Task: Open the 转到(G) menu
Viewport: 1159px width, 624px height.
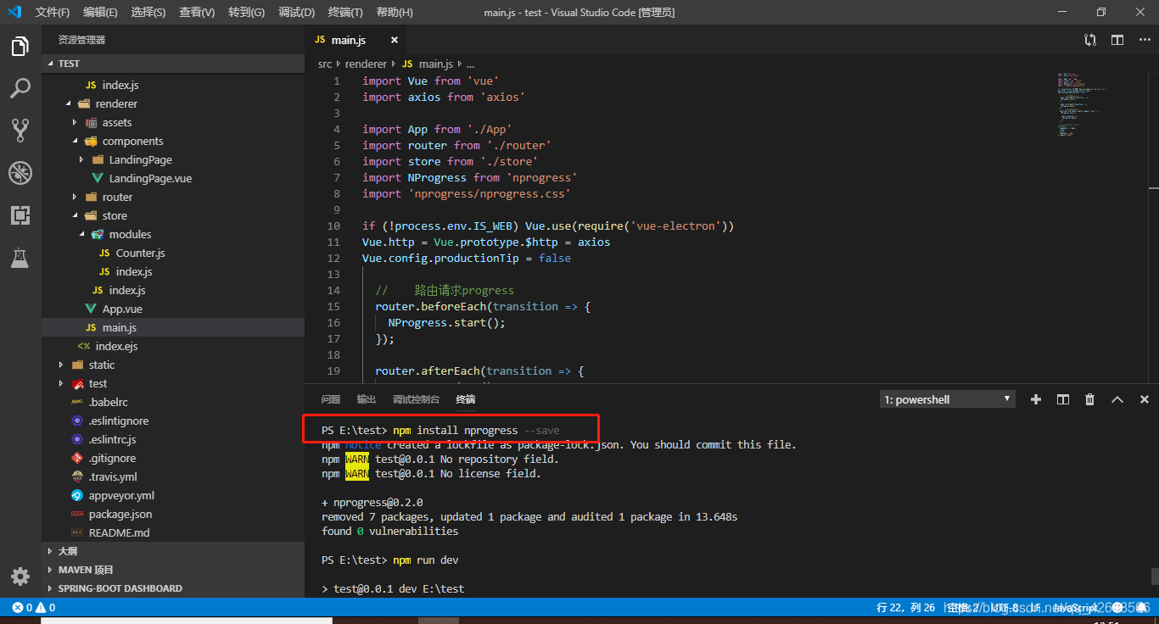Action: (246, 12)
